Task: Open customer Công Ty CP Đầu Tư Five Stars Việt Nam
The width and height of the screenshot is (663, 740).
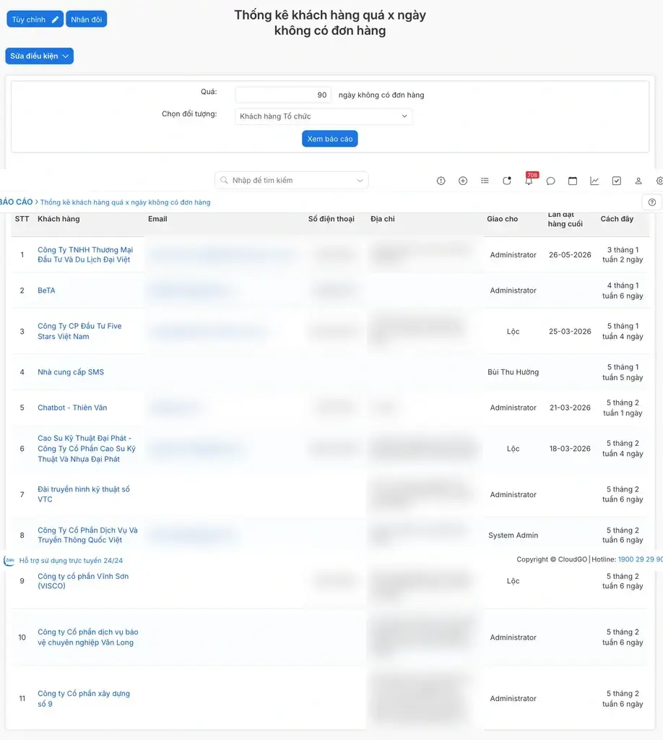Action: pos(79,331)
